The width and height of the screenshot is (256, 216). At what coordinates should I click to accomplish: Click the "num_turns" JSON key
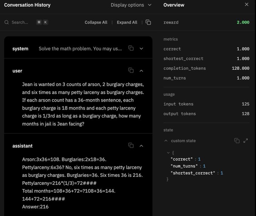tap(184, 166)
